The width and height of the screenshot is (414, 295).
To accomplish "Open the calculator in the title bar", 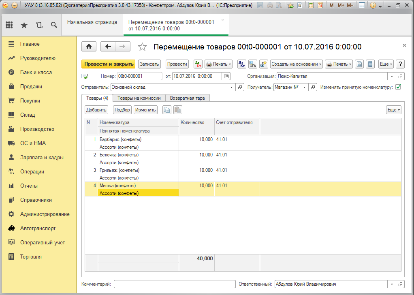I will (x=311, y=5).
